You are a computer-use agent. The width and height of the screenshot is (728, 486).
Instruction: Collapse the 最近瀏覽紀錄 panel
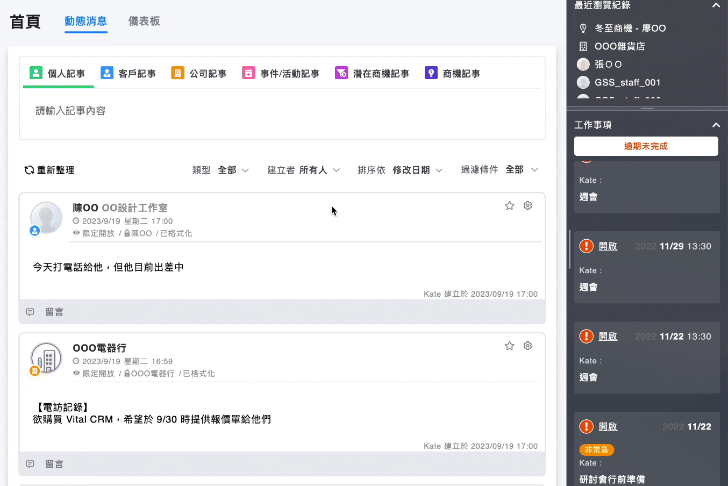716,5
